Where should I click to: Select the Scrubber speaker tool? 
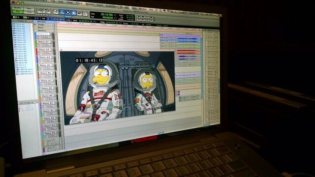(80, 13)
